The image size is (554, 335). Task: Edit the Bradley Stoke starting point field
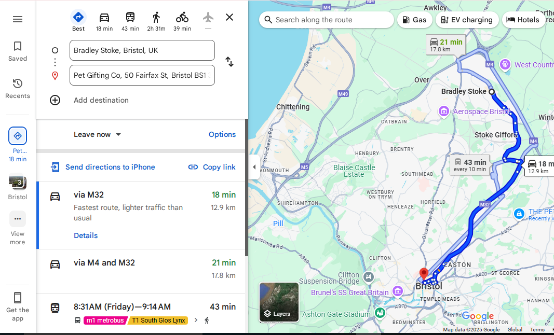[142, 50]
